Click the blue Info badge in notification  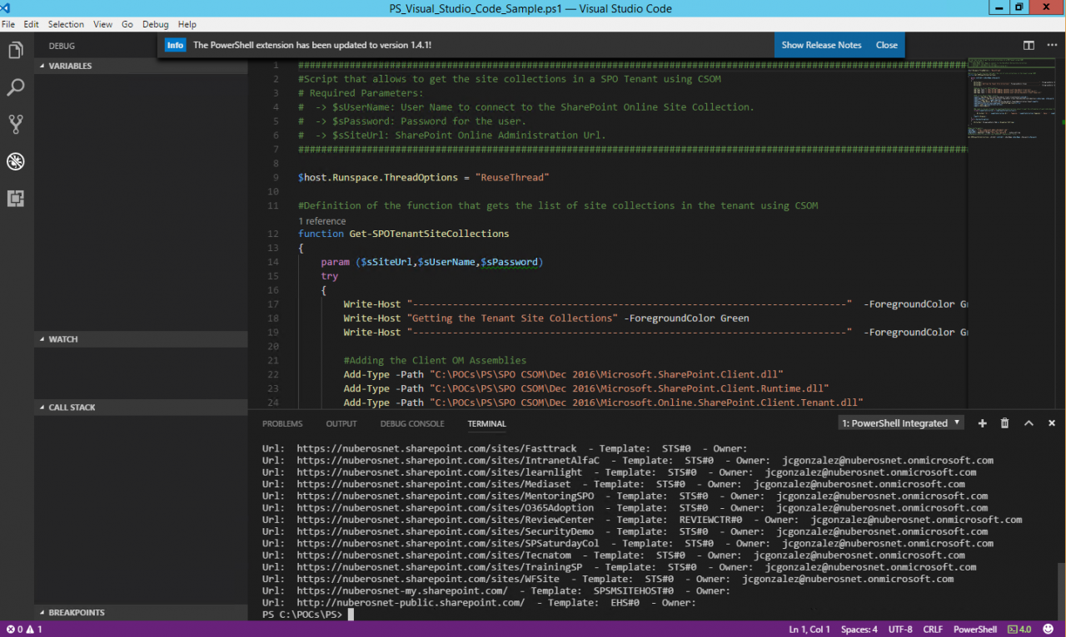pyautogui.click(x=175, y=45)
